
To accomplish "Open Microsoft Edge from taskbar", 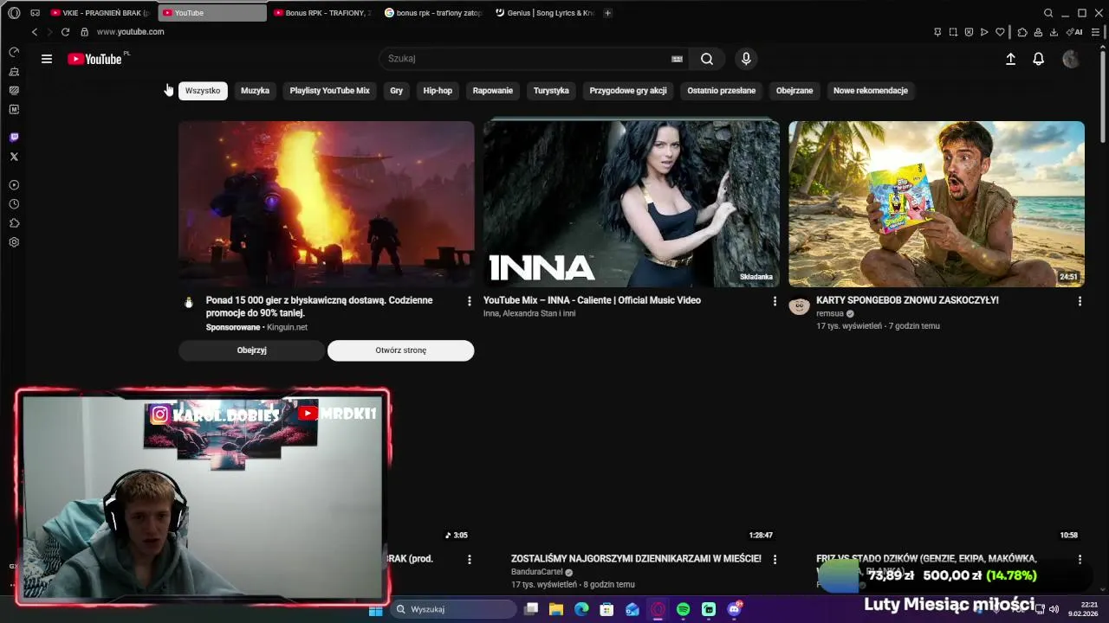I will point(581,609).
